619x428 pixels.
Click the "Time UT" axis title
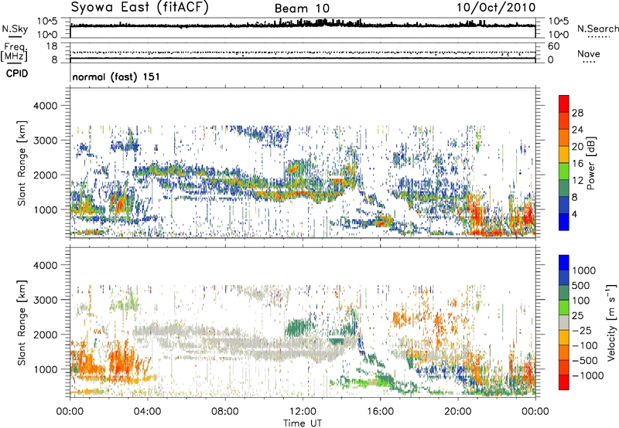(303, 423)
